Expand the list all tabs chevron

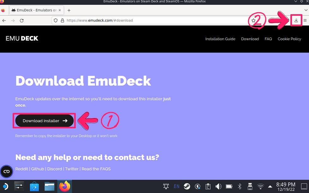point(306,10)
